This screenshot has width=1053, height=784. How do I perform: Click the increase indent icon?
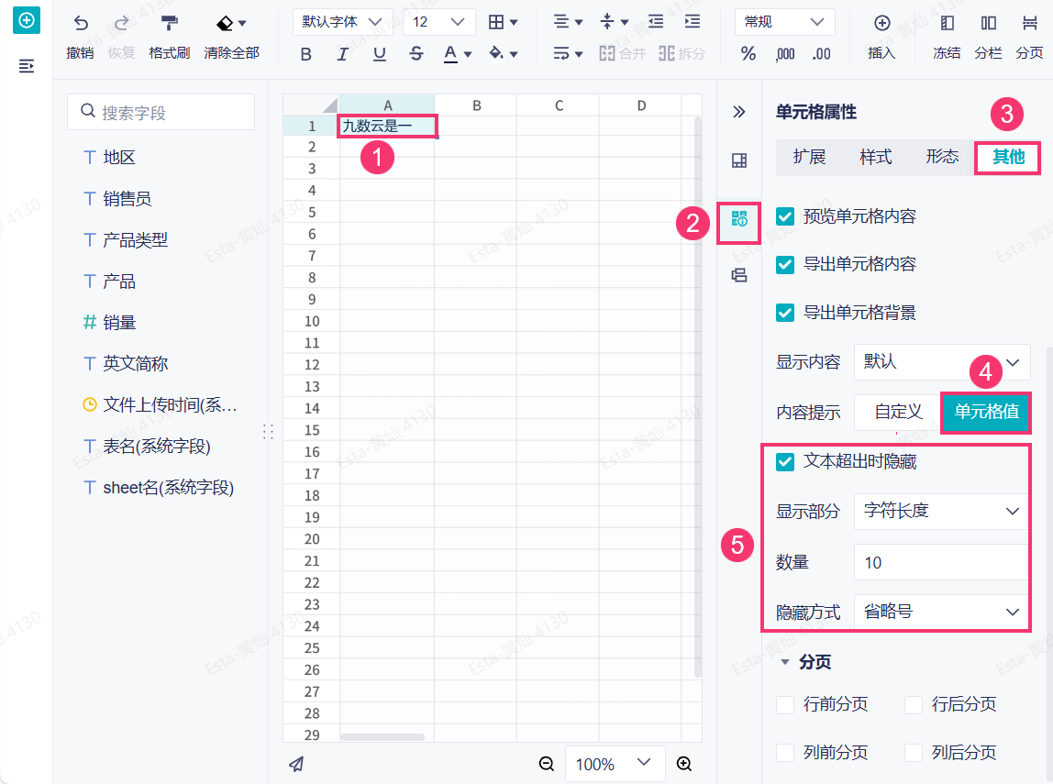point(693,22)
